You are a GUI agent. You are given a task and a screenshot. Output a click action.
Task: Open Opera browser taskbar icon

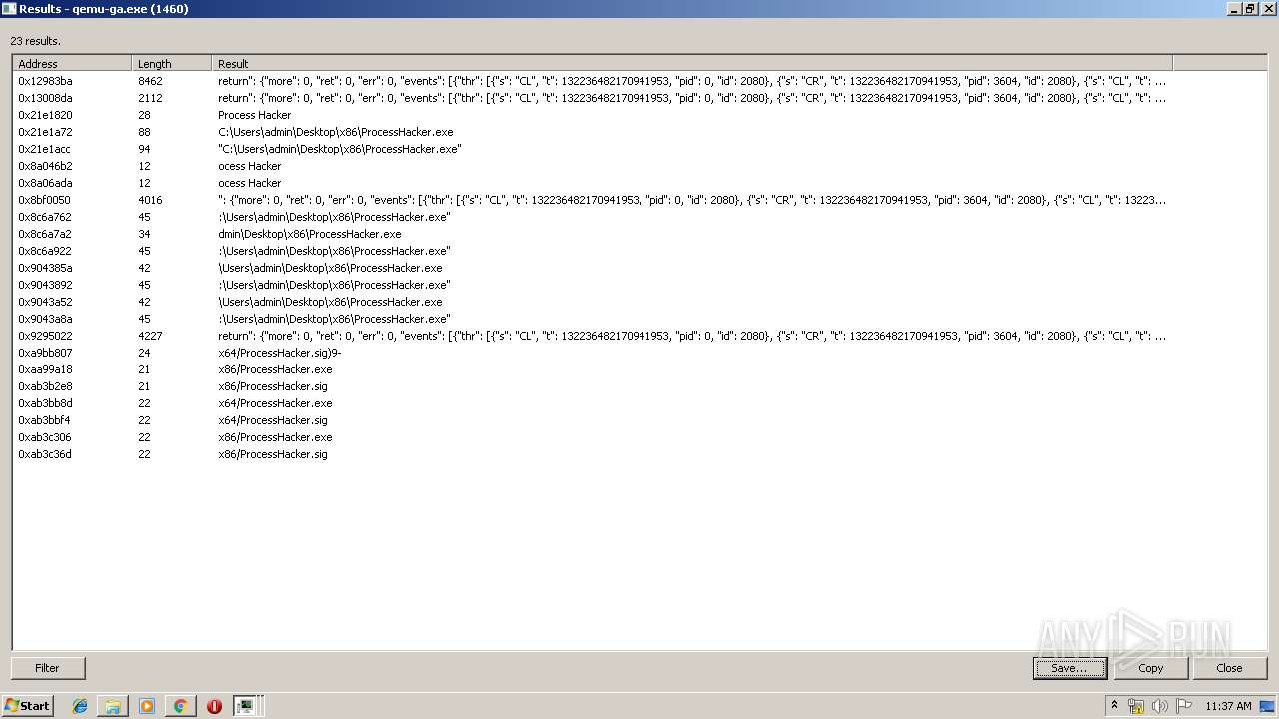point(214,706)
